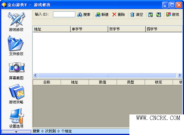Click the 游戏 toolbar button

tap(173, 15)
